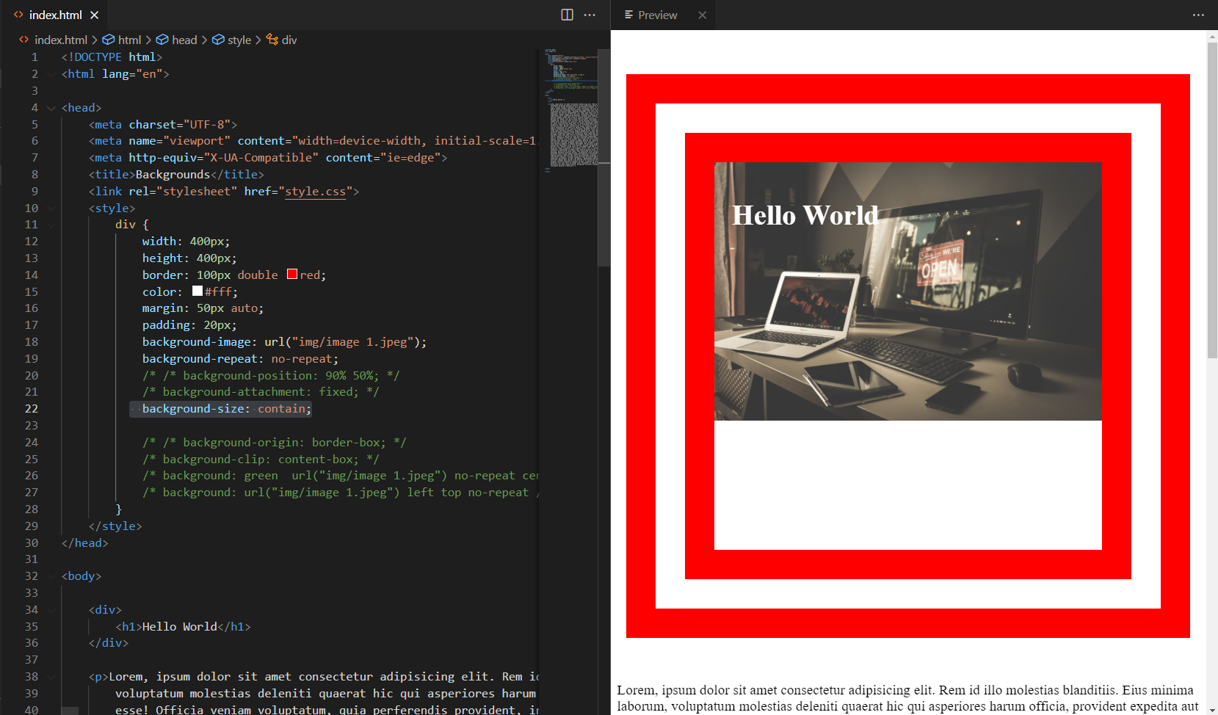Image resolution: width=1218 pixels, height=715 pixels.
Task: Collapse the html tag on line 2
Action: tap(51, 74)
